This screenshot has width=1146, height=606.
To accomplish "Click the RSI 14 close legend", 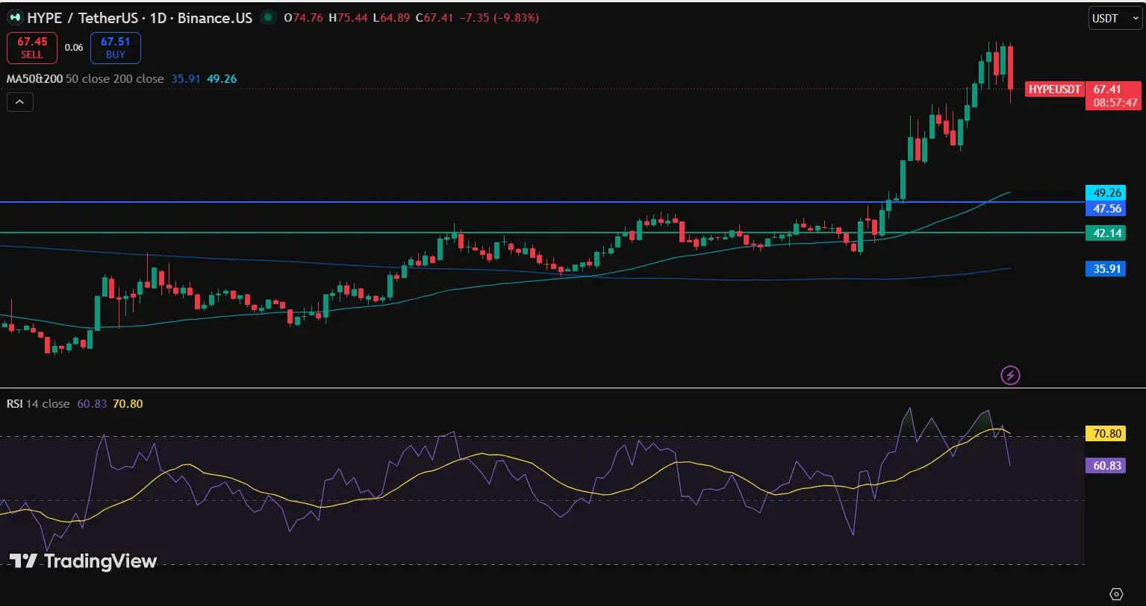I will click(38, 404).
